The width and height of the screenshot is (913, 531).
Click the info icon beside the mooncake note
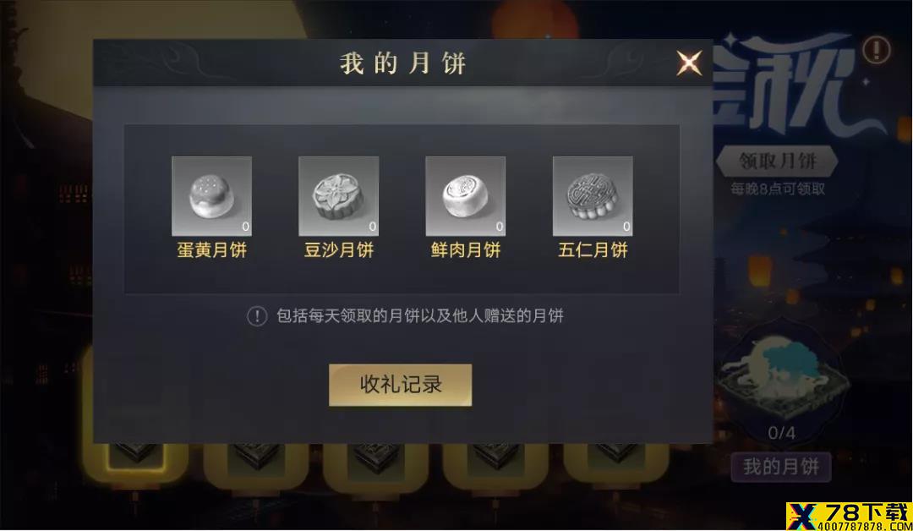coord(257,316)
